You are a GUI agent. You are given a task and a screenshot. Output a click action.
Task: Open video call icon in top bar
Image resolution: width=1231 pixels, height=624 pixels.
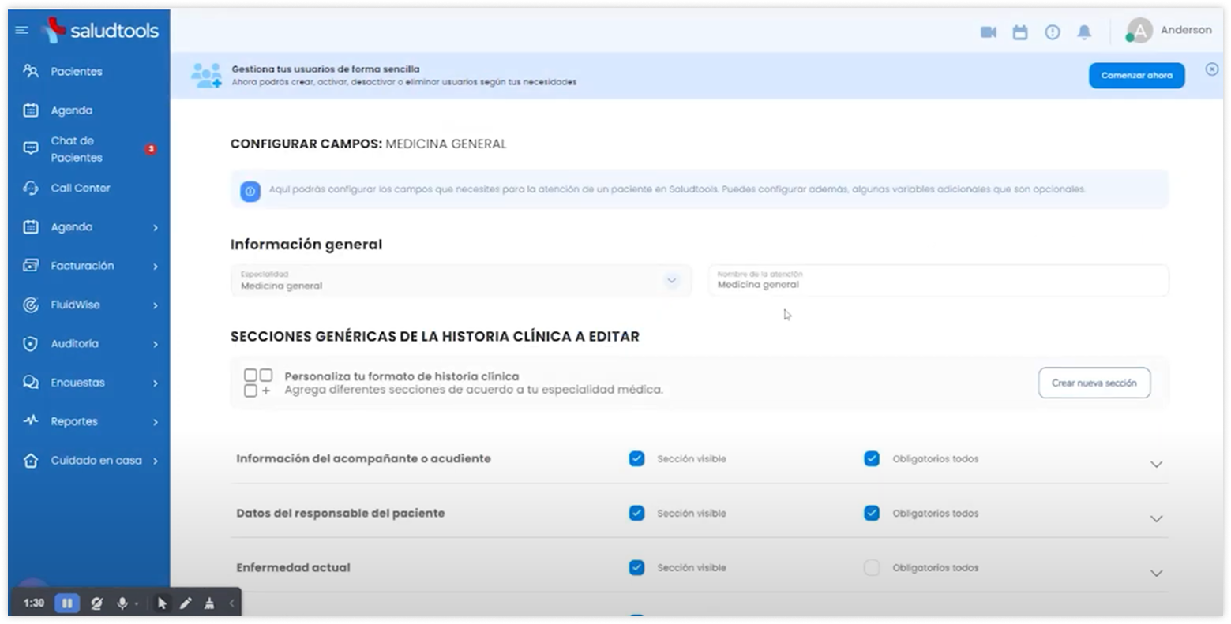coord(989,32)
